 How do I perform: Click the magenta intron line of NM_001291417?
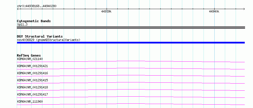click(131, 97)
